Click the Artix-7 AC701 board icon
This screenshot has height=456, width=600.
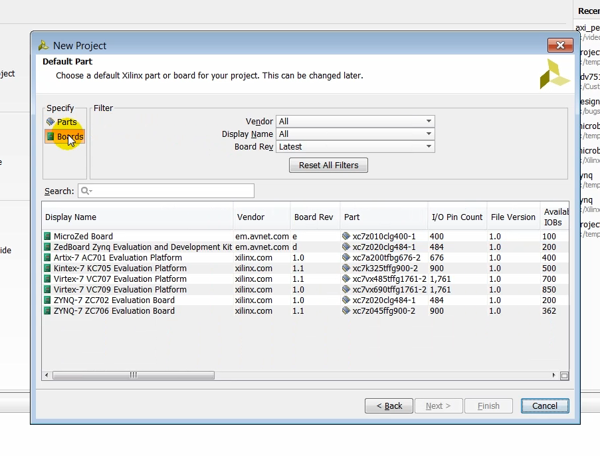coord(48,258)
